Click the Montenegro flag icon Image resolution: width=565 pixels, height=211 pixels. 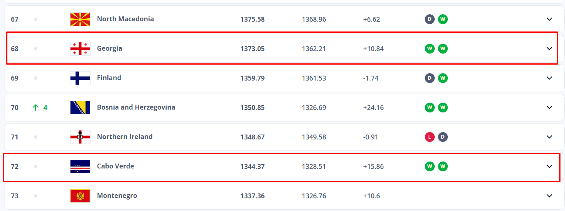(x=80, y=196)
